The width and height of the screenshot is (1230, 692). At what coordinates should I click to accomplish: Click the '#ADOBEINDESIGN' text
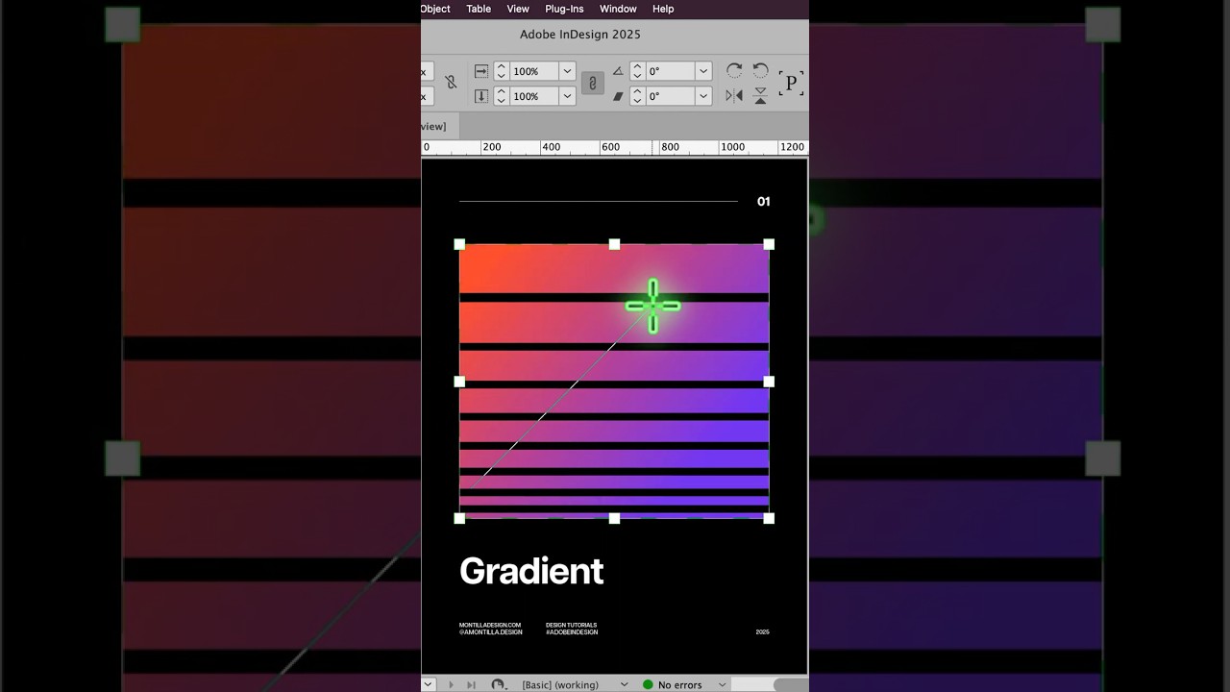(572, 632)
